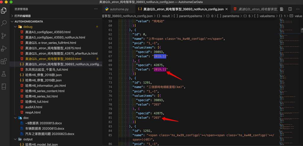Click the 资源管理器 panel title
Viewport: 303px width, 146px height.
coord(21,9)
